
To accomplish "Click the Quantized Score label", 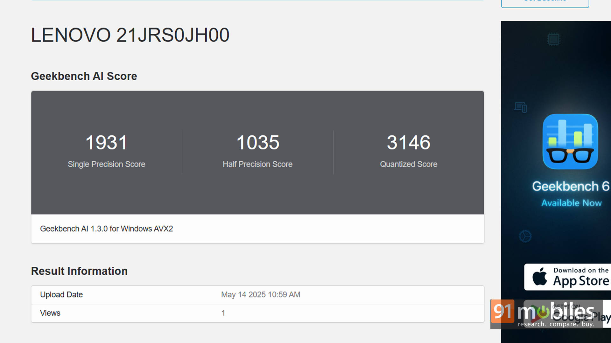I will tap(409, 164).
